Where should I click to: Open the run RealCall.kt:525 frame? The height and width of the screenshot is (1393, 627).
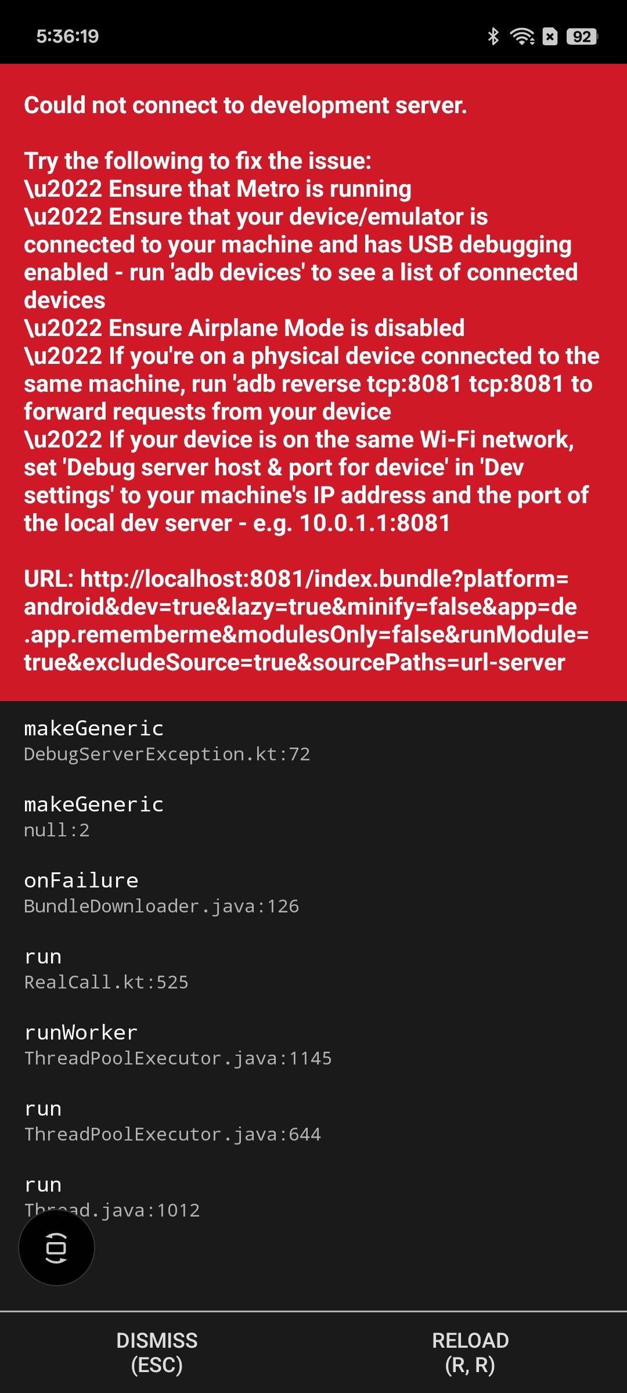[x=313, y=968]
